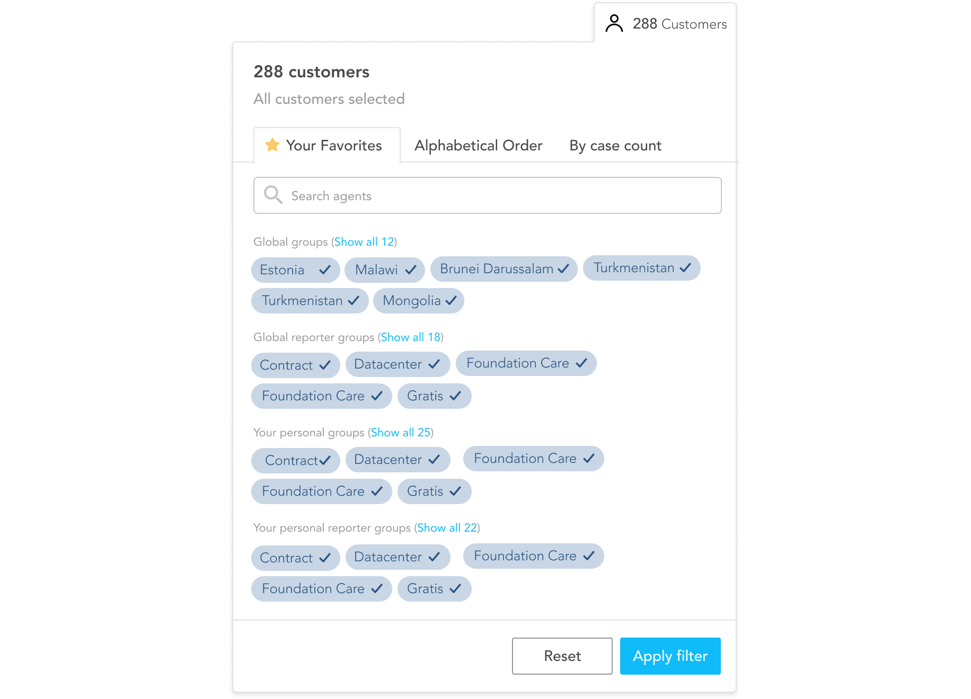
Task: Toggle Gratis chip in personal reporter groups
Action: click(x=434, y=589)
